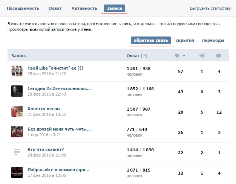Viewport: 236px width, 184px height.
Task: Click the 43 likes count
Action: point(181,92)
